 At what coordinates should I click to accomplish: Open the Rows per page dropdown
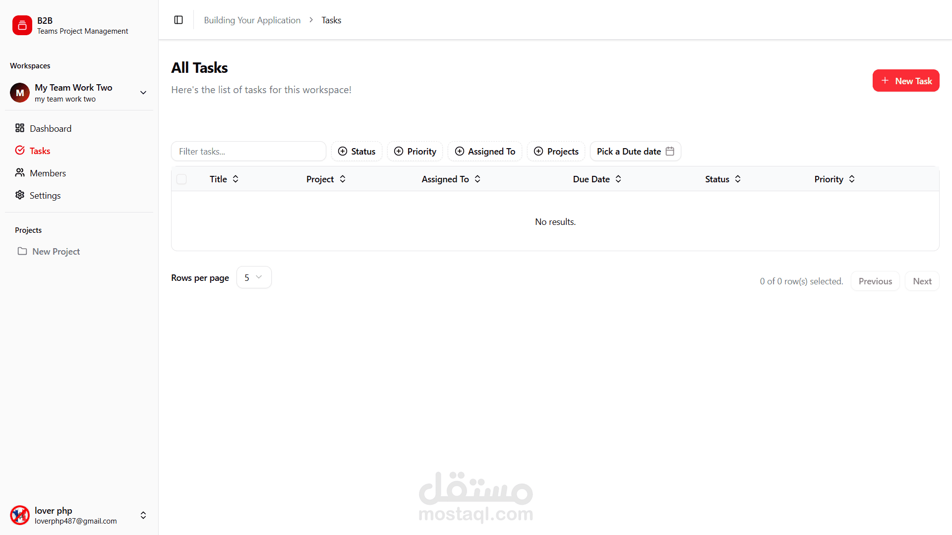pos(253,277)
